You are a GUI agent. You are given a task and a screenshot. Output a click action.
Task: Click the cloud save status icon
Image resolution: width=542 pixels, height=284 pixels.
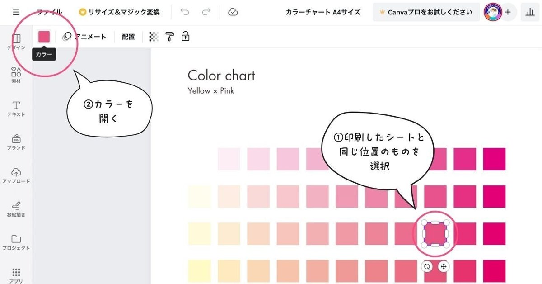point(233,12)
